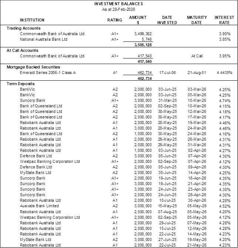
Task: Select the As at 28-Feb-2026 date line
Action: tap(118, 9)
